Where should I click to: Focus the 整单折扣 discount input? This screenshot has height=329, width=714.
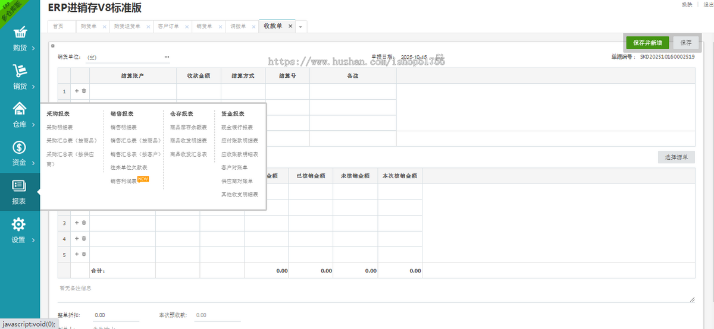[116, 315]
